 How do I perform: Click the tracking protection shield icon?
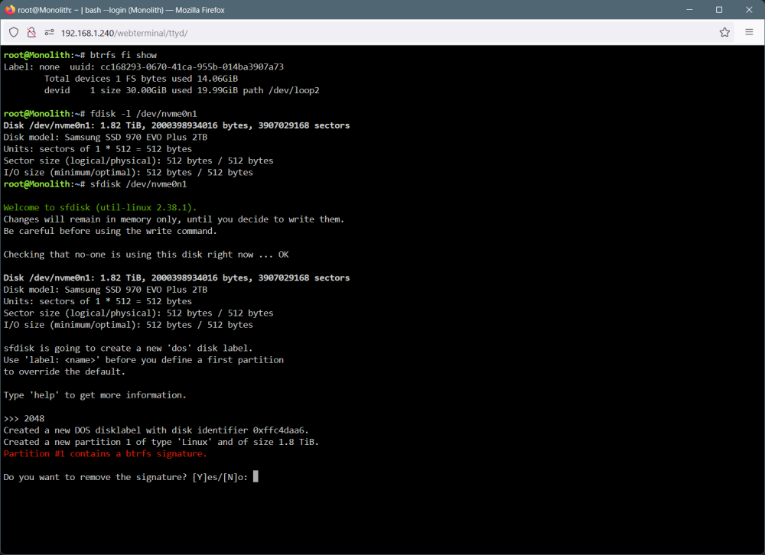click(x=14, y=32)
